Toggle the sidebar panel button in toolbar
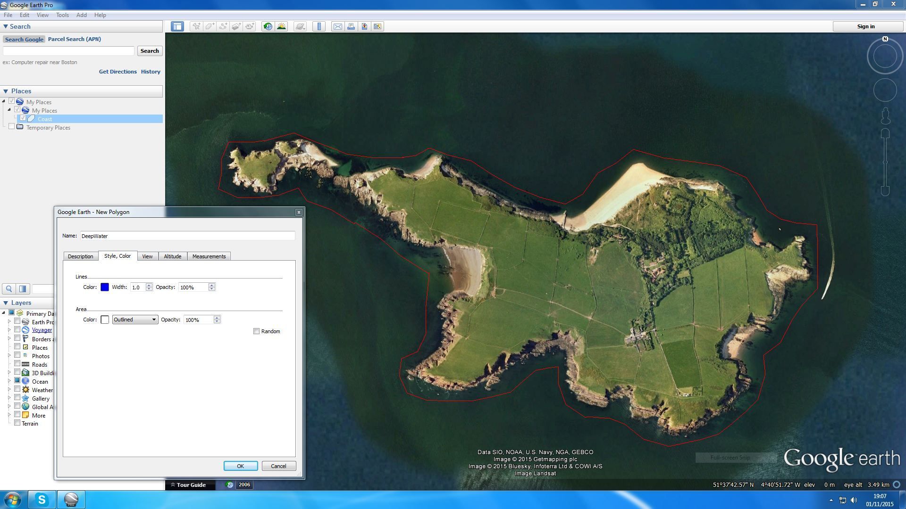The image size is (906, 509). pos(177,26)
